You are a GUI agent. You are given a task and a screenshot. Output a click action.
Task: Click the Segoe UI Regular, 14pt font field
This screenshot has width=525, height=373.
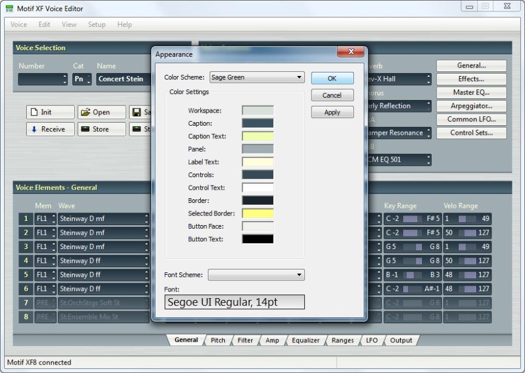[234, 302]
